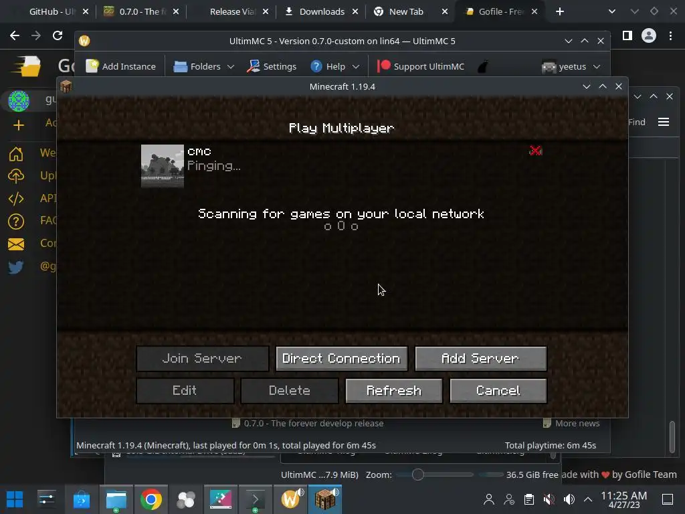The height and width of the screenshot is (514, 685).
Task: Click the Gofile contact envelope icon
Action: (16, 244)
